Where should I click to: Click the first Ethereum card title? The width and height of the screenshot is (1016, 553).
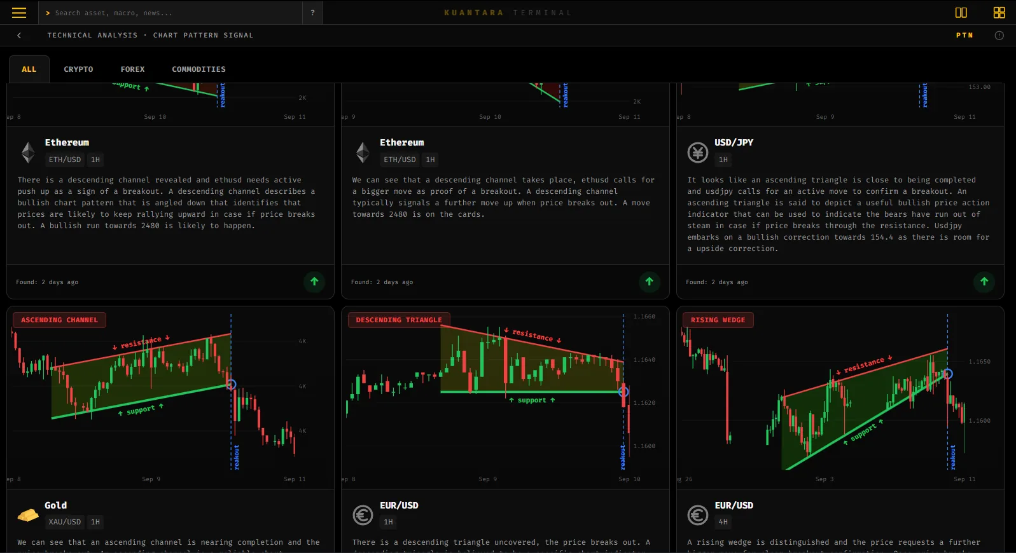point(67,142)
